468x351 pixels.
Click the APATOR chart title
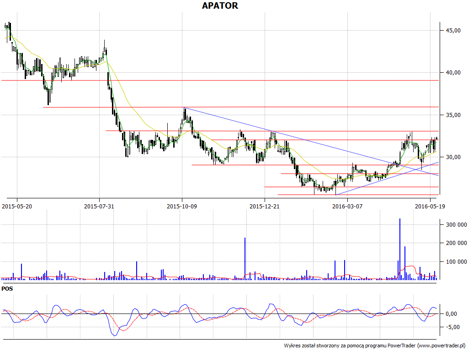pyautogui.click(x=220, y=5)
